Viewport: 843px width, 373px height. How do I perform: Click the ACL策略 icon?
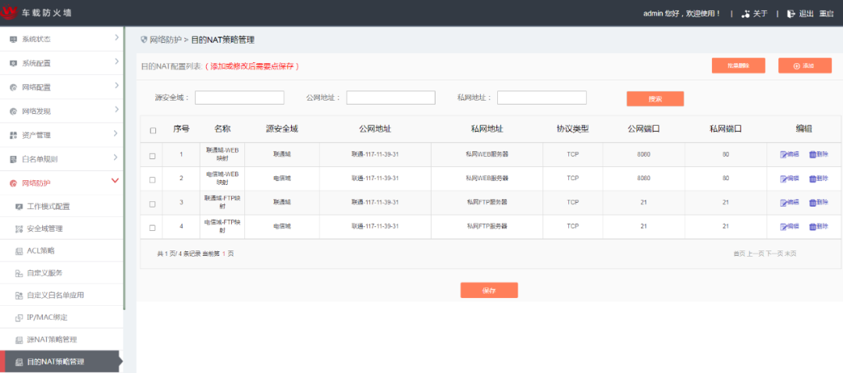[19, 251]
